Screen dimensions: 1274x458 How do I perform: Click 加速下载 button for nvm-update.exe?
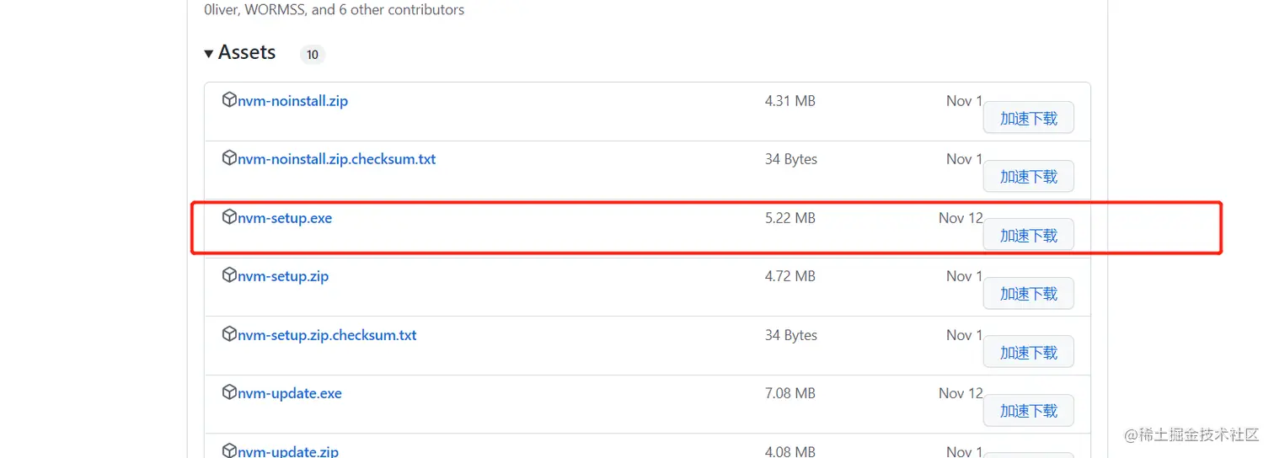pyautogui.click(x=1028, y=411)
